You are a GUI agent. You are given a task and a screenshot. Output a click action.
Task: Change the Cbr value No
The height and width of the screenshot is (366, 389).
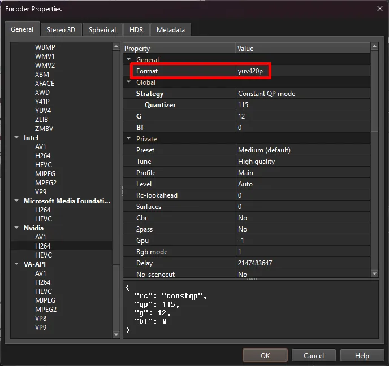pyautogui.click(x=302, y=218)
